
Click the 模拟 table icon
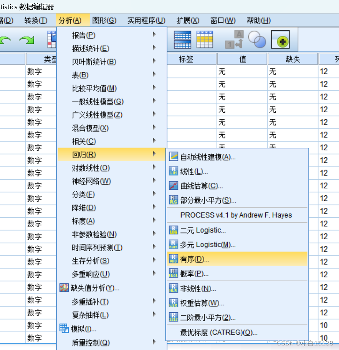64,328
